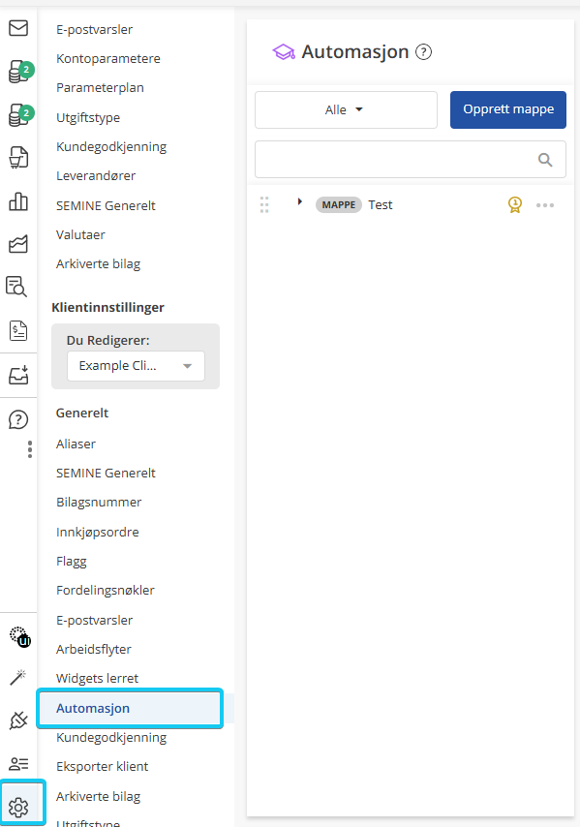The image size is (580, 827).
Task: Open Bilagsnummer client setting
Action: [x=99, y=502]
